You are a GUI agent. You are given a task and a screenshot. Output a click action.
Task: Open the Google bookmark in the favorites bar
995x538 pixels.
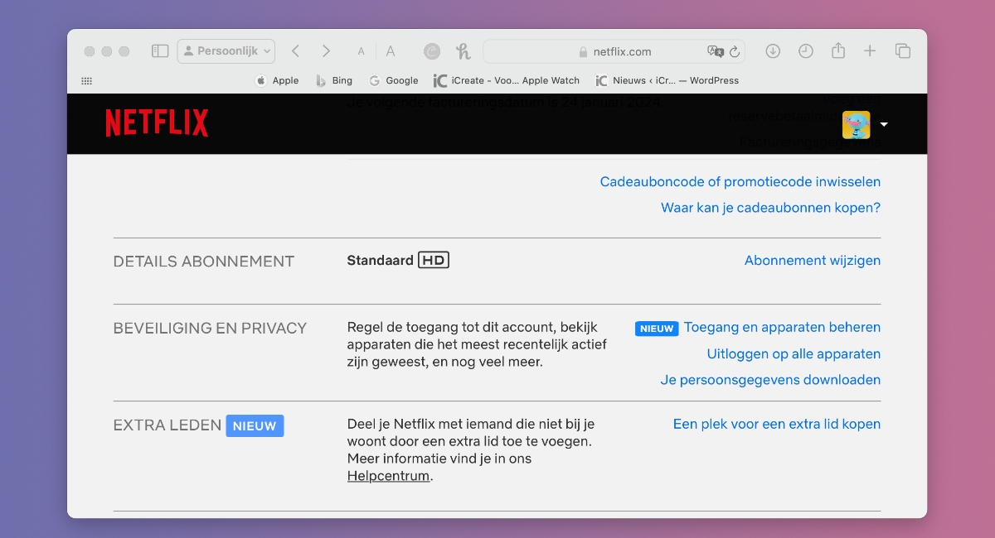393,80
